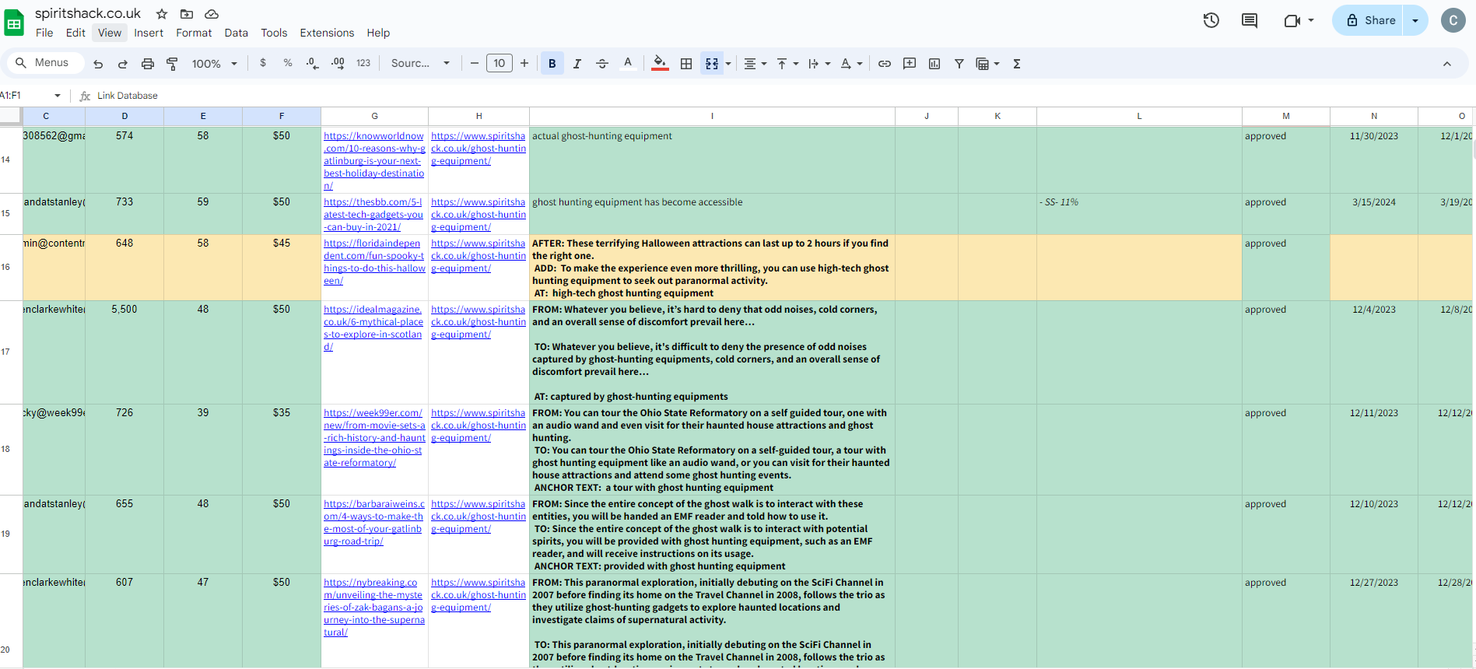1476x669 pixels.
Task: Decrease decimal places icon
Action: (312, 63)
